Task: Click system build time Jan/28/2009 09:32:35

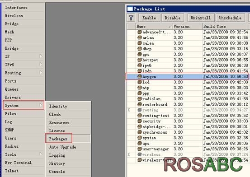Action: (x=226, y=138)
